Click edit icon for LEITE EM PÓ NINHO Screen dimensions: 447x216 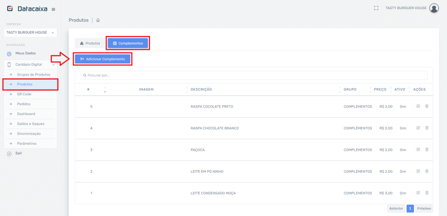(418, 171)
